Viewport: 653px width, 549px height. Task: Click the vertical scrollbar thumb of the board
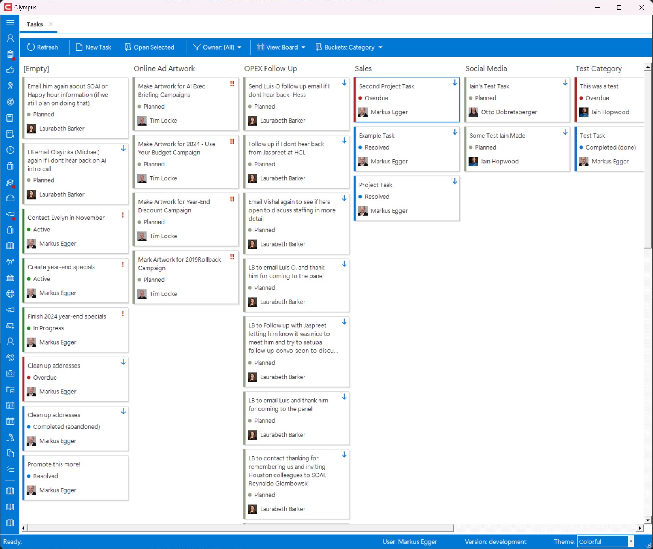(x=647, y=160)
